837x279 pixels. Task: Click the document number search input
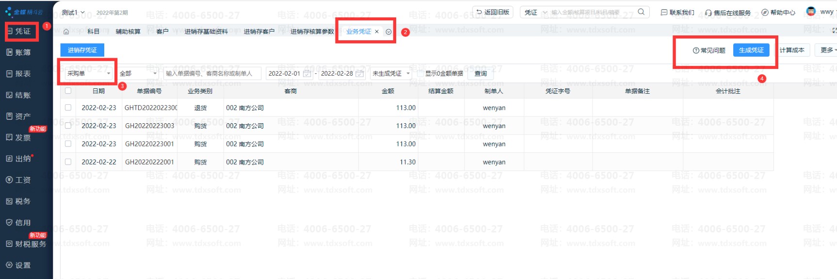tap(212, 74)
